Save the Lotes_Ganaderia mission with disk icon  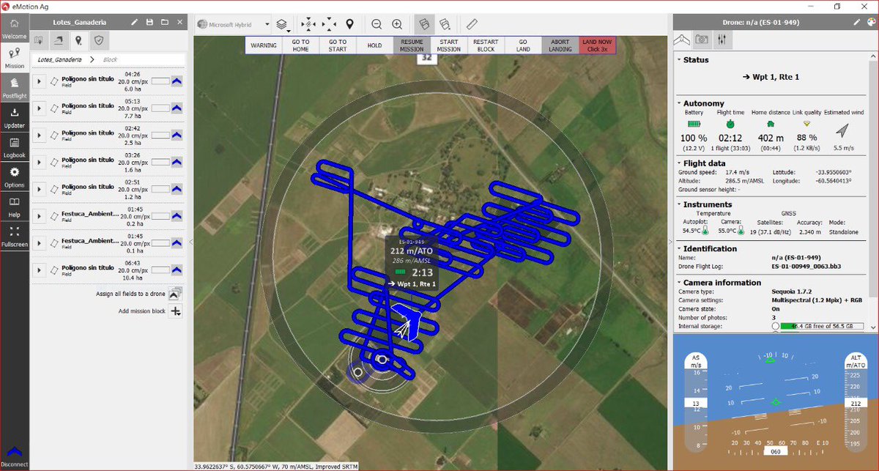[x=149, y=21]
